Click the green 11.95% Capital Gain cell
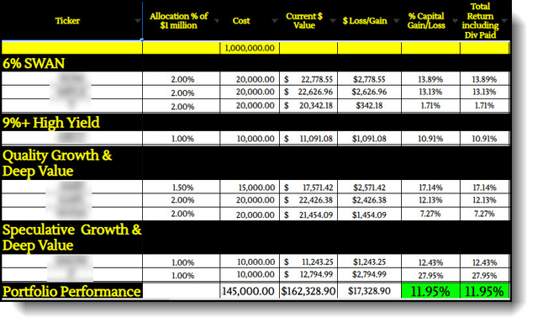538x328 pixels. point(430,291)
